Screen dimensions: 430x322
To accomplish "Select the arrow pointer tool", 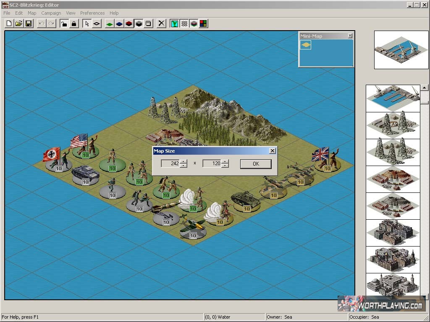I will point(87,23).
